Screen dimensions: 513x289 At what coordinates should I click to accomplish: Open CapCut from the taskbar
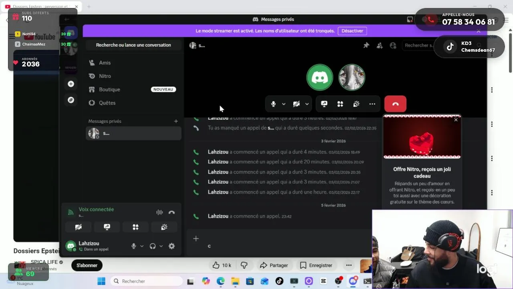point(323,281)
